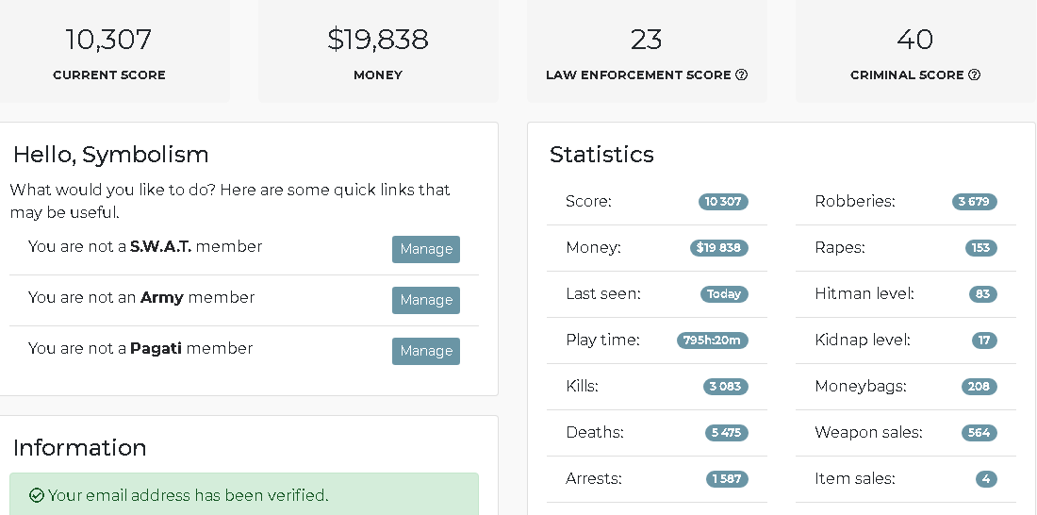The height and width of the screenshot is (515, 1037).
Task: Click the Criminal Score help icon
Action: 974,75
